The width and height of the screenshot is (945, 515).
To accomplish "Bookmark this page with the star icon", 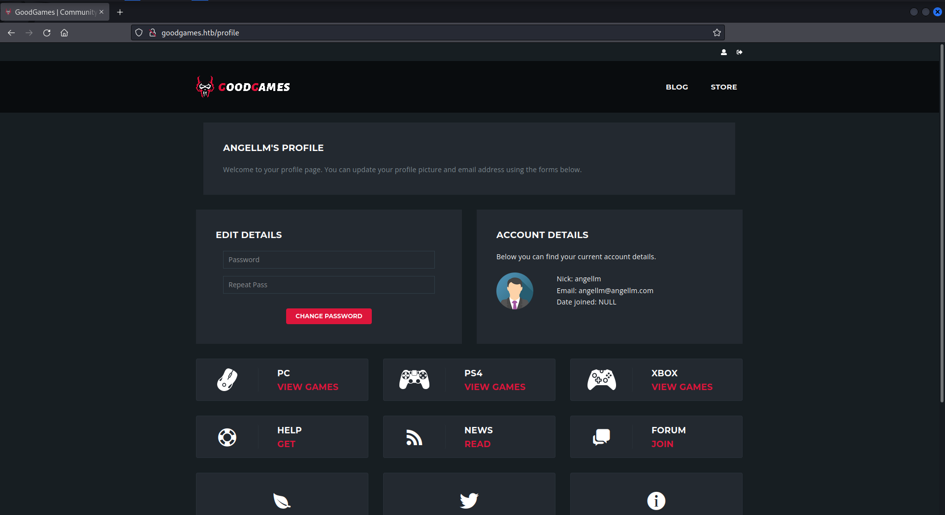I will tap(717, 32).
